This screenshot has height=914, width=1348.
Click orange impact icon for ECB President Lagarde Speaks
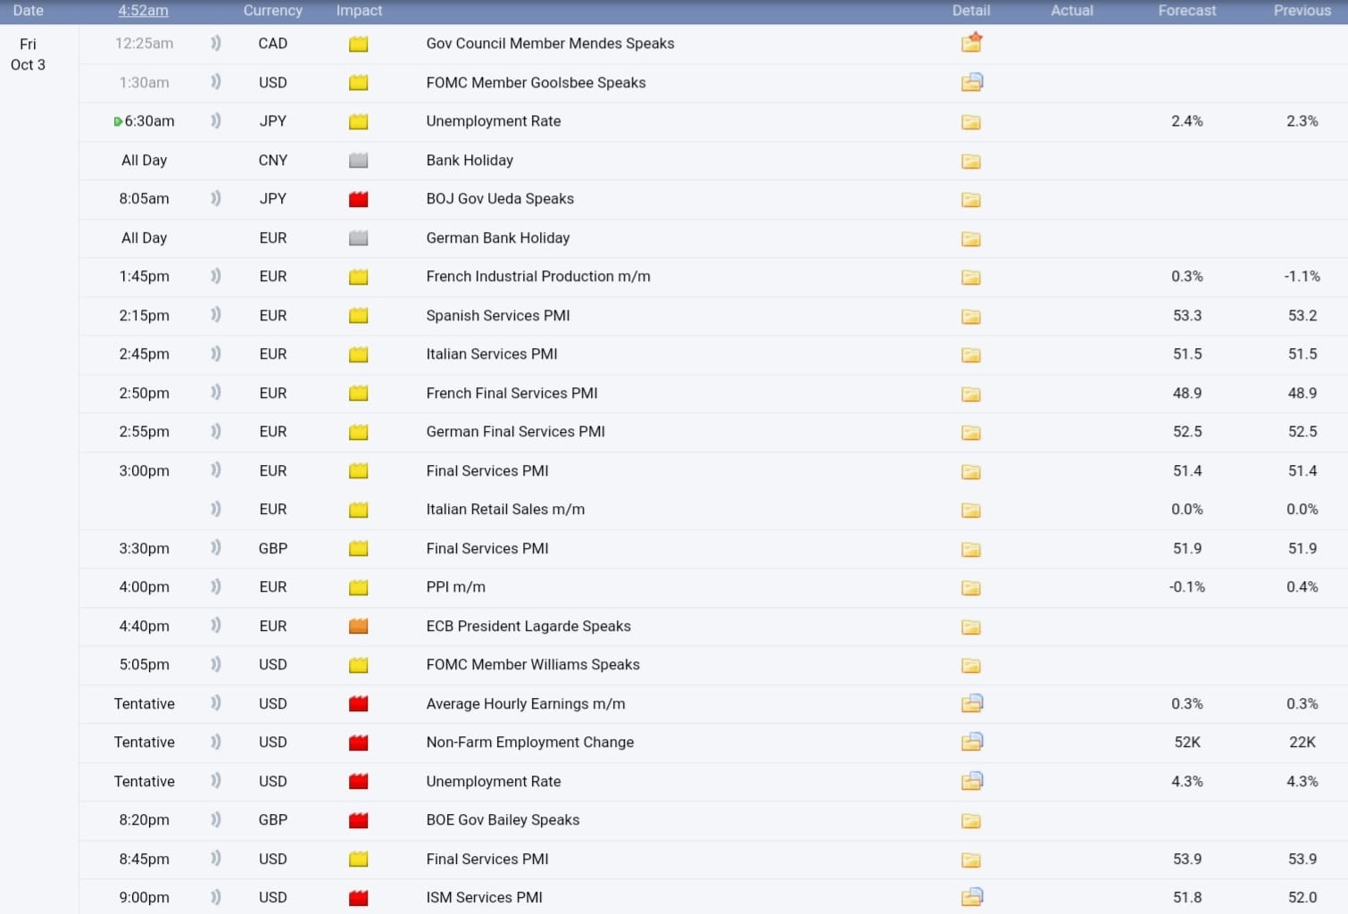point(358,627)
